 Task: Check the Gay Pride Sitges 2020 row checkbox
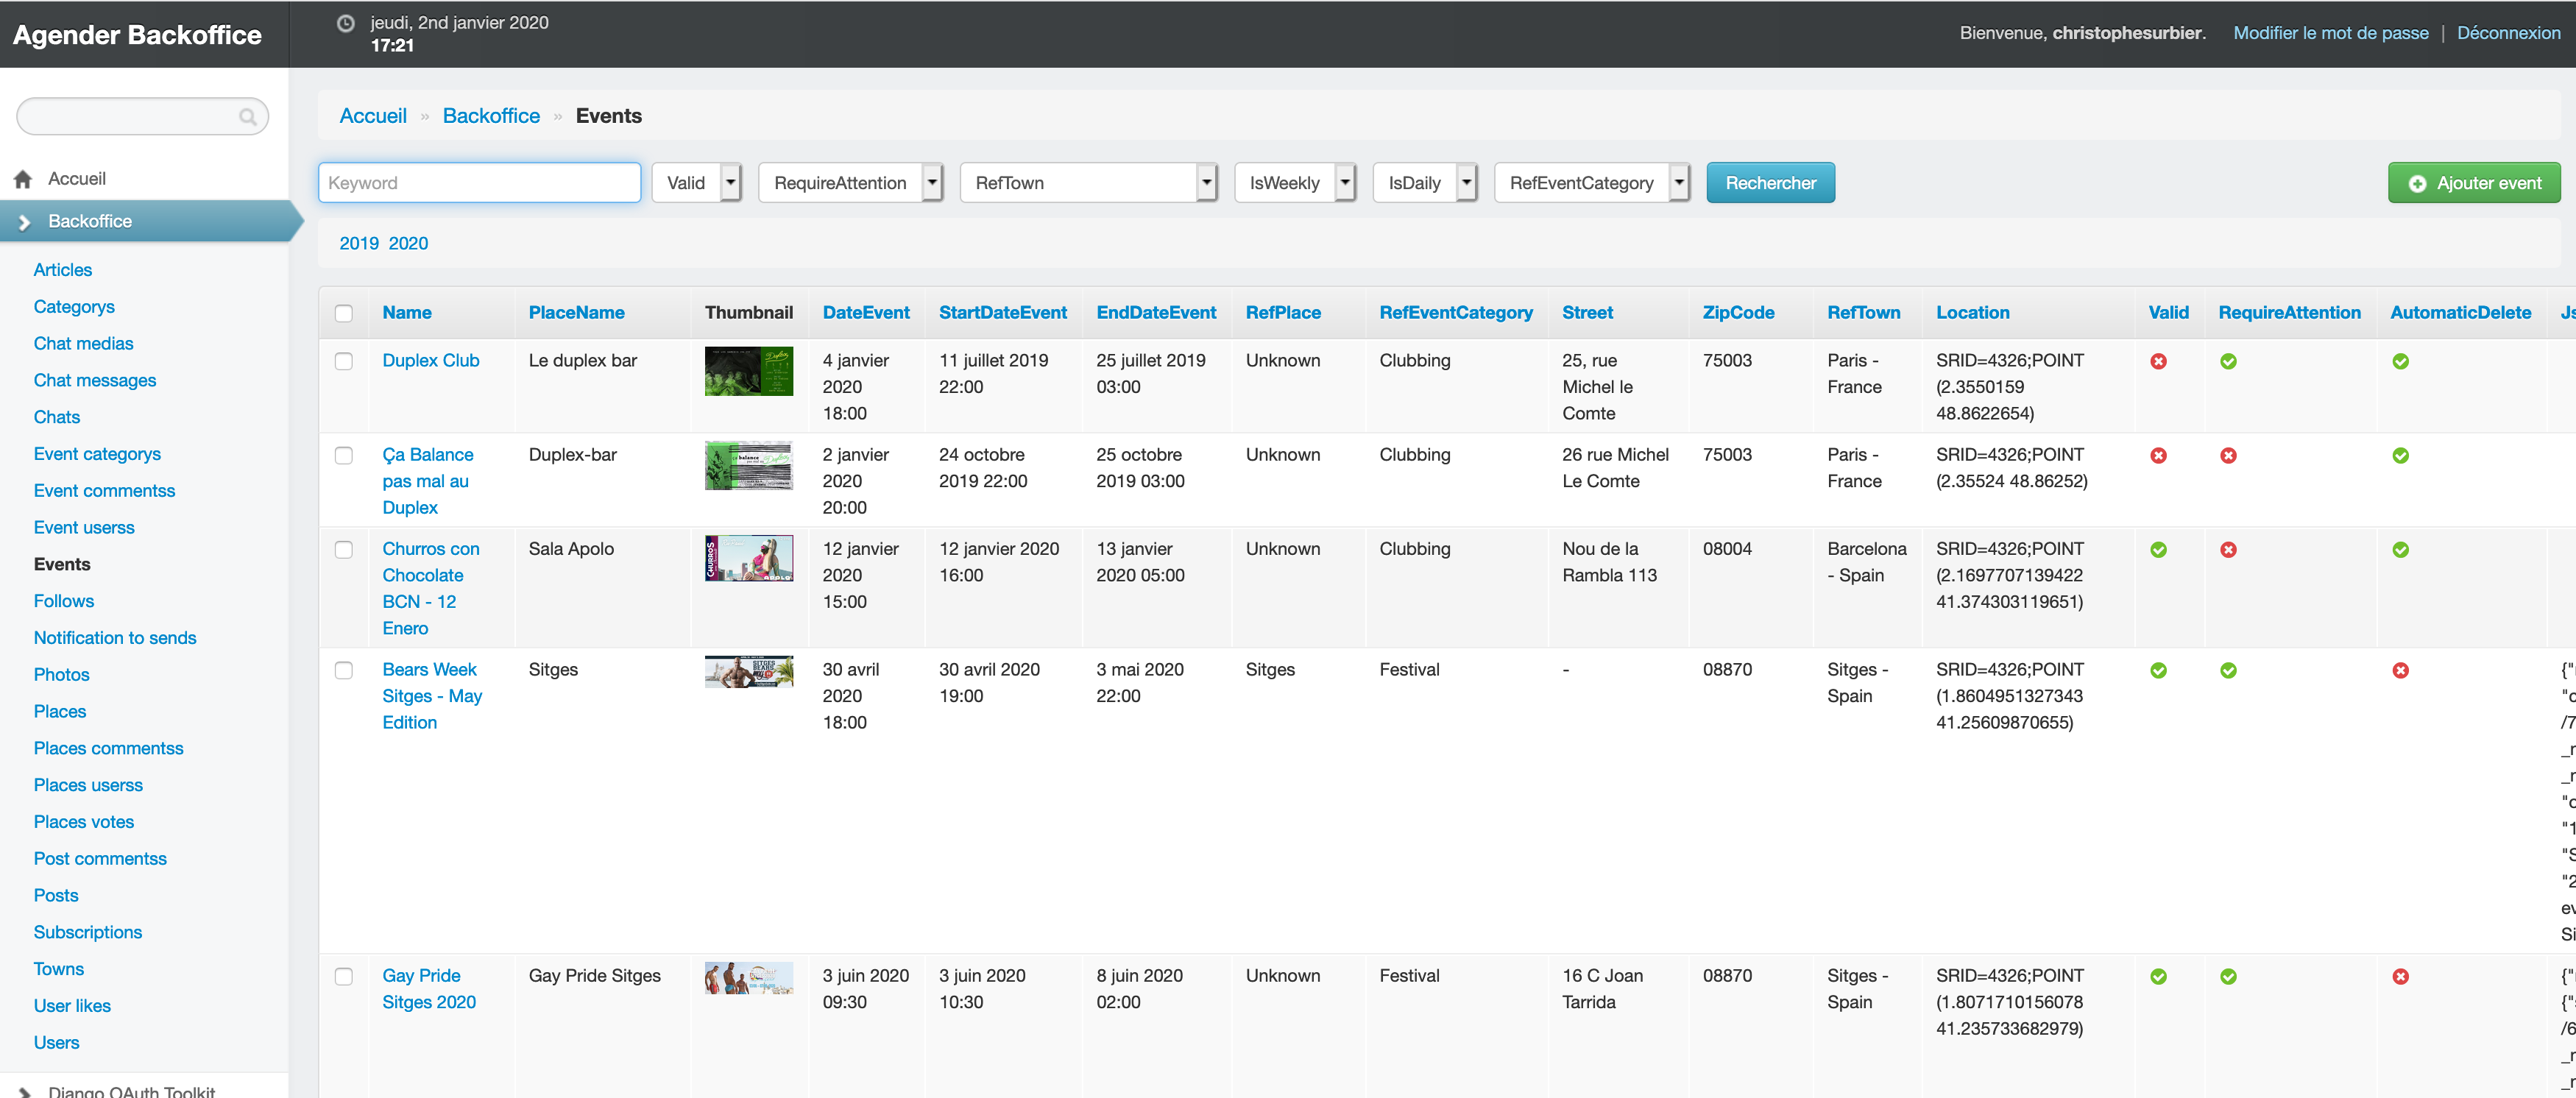click(344, 976)
